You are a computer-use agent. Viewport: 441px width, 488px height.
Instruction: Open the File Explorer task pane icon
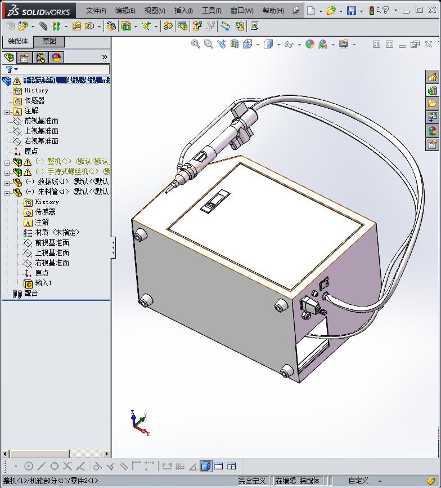point(433,104)
